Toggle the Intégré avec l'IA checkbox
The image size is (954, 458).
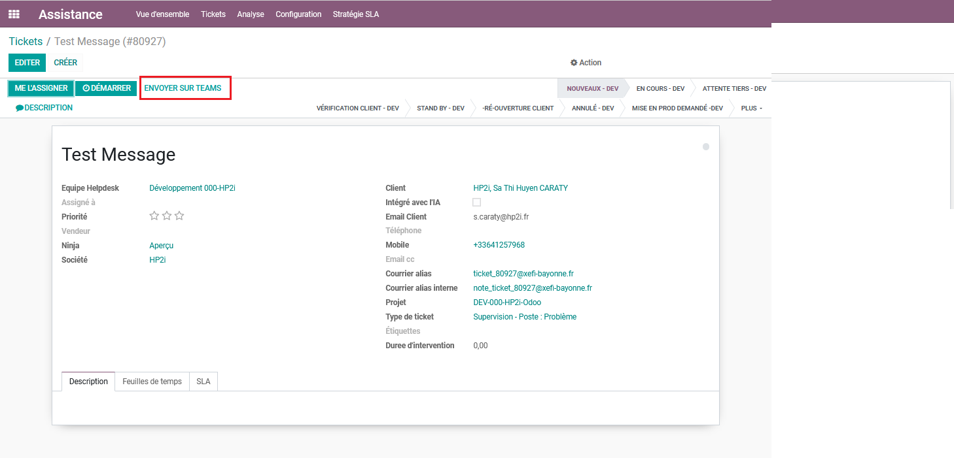(477, 203)
